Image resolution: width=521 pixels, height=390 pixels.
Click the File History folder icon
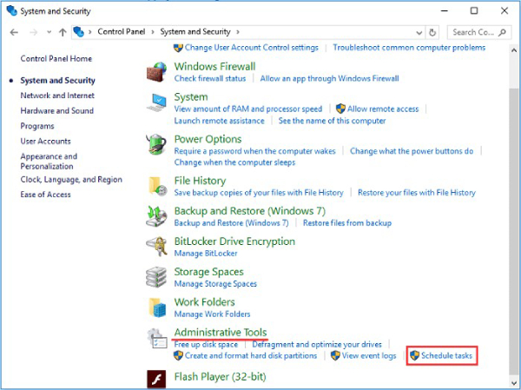coord(157,186)
